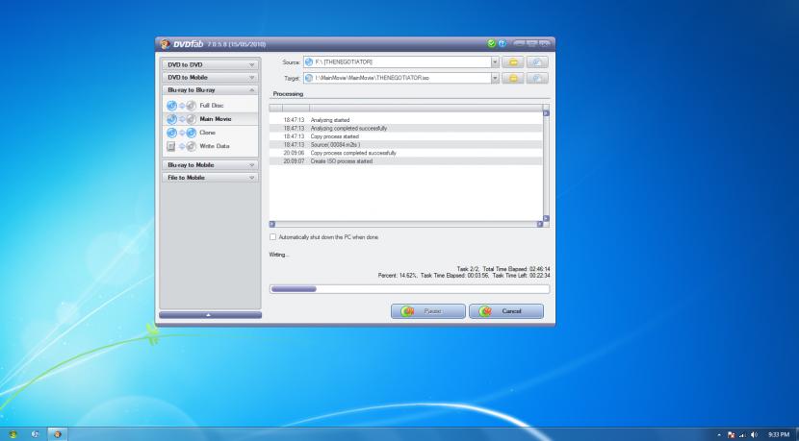Open the volume speaker tray icon

[x=754, y=435]
